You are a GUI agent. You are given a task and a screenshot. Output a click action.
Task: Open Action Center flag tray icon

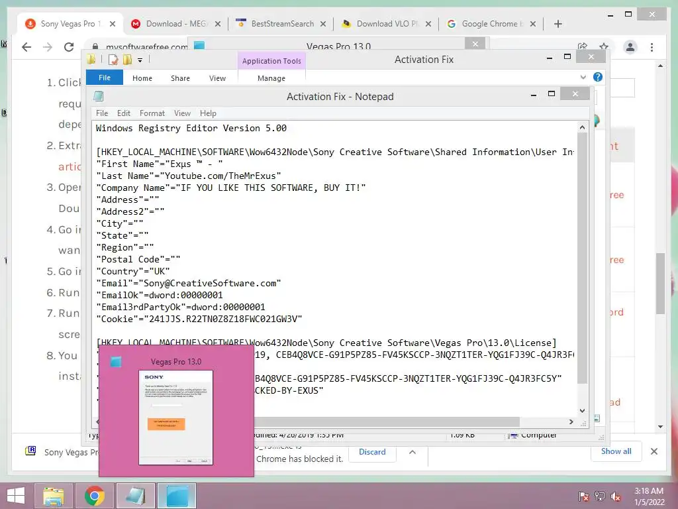(x=584, y=496)
